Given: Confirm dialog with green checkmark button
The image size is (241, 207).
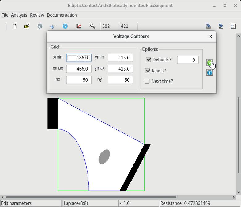Looking at the screenshot, I should click(210, 63).
